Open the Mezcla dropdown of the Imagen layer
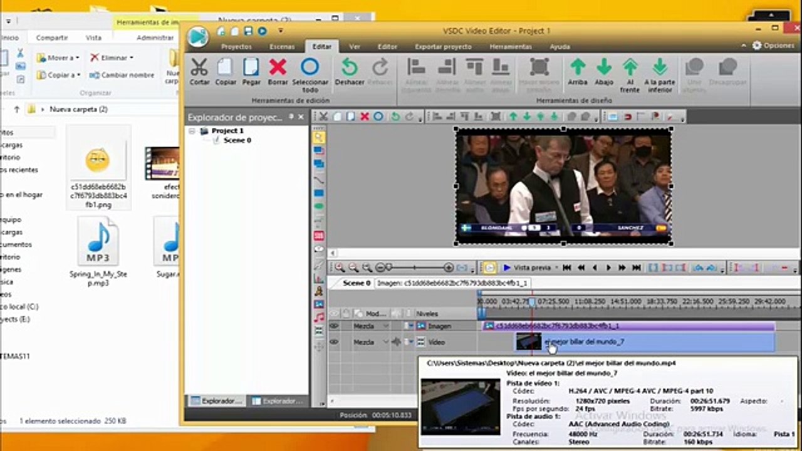802x451 pixels. [x=386, y=326]
